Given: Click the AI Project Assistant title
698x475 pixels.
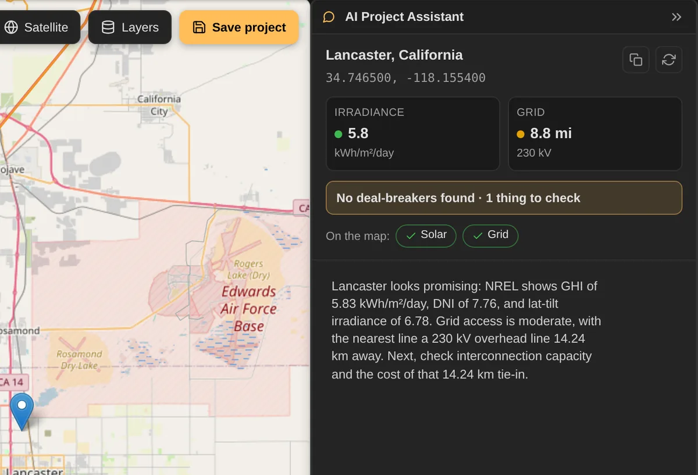Looking at the screenshot, I should click(x=404, y=17).
